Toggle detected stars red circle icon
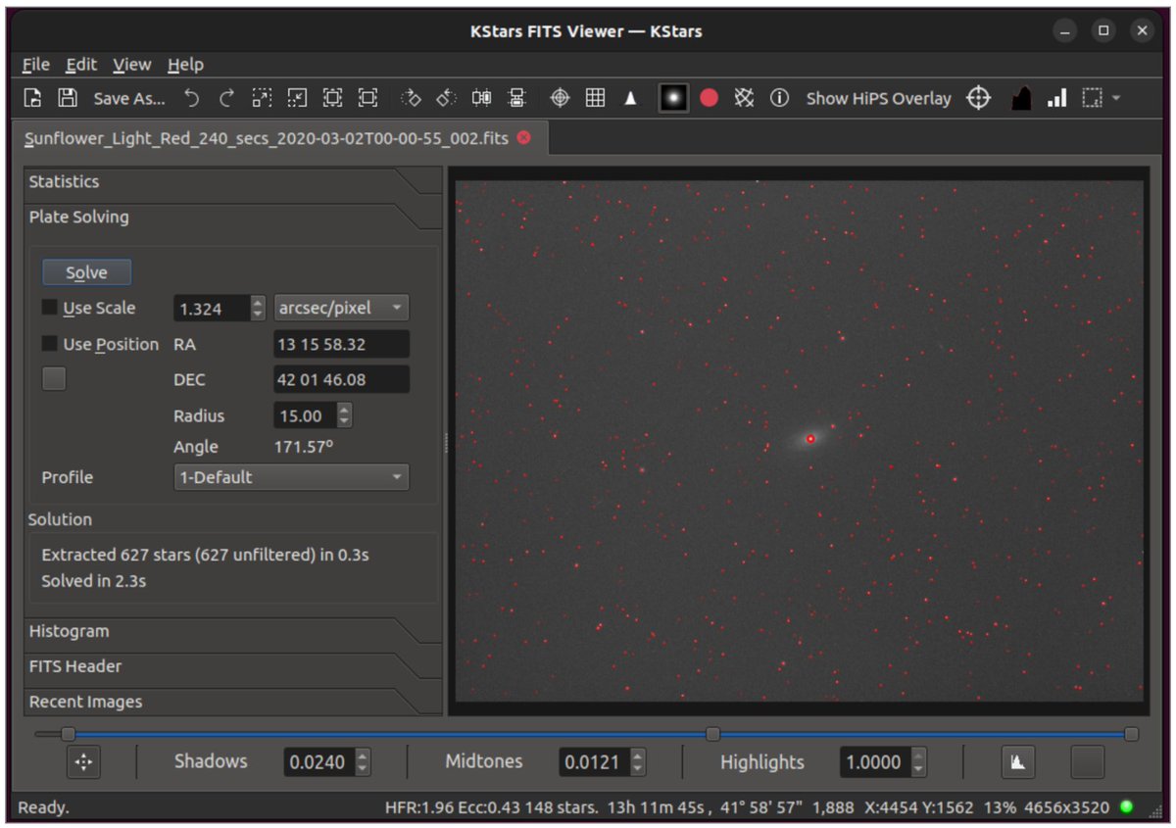 pyautogui.click(x=710, y=98)
